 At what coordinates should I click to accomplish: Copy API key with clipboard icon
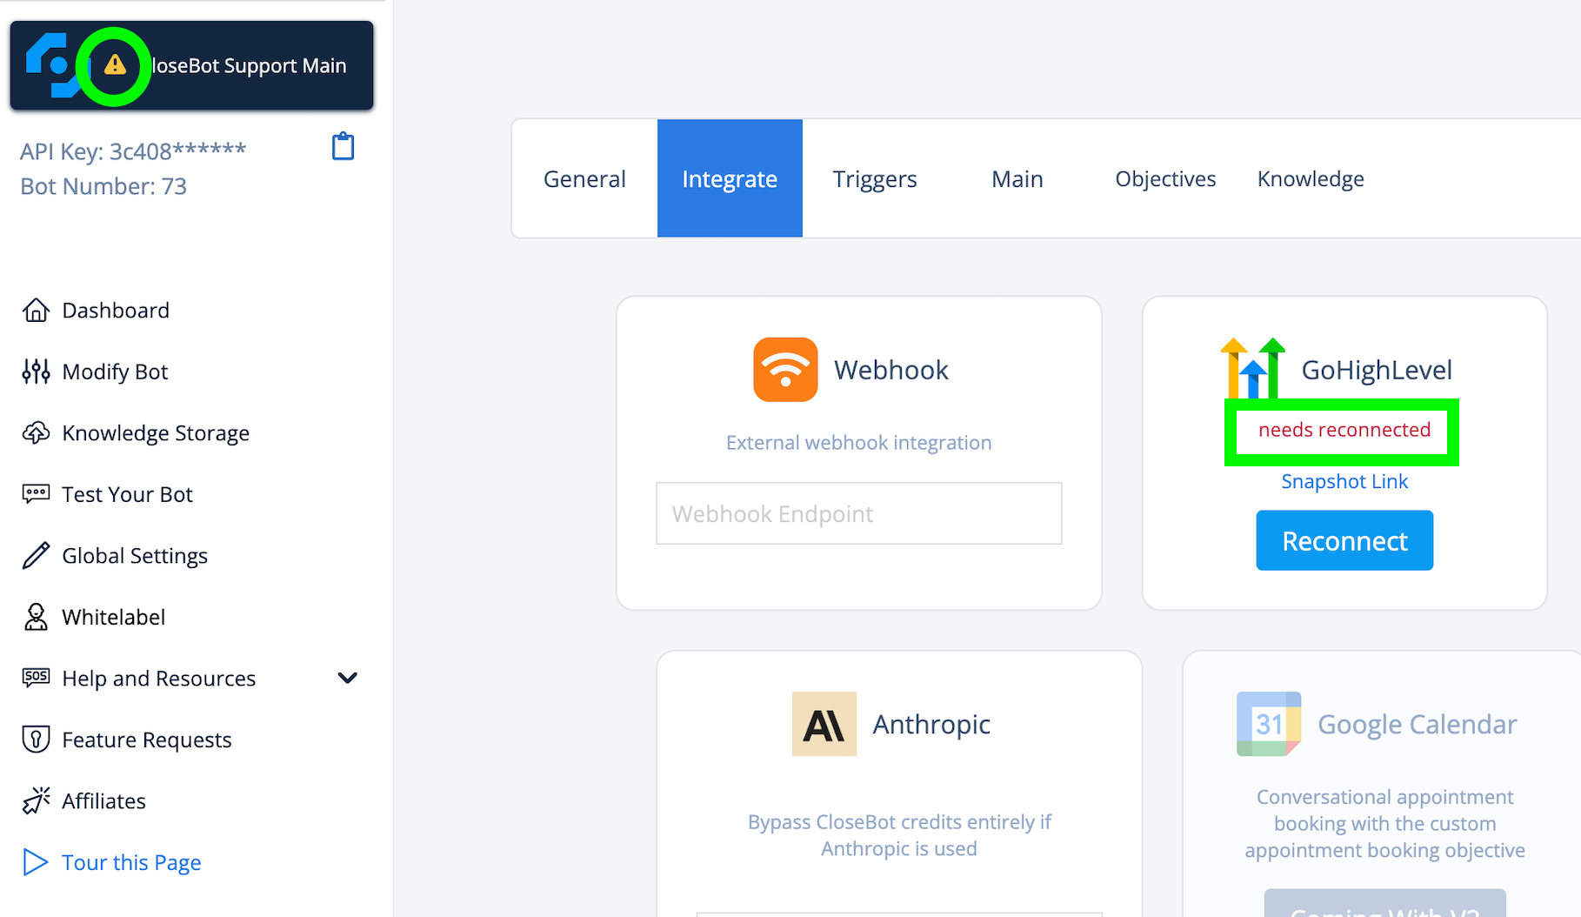point(344,146)
